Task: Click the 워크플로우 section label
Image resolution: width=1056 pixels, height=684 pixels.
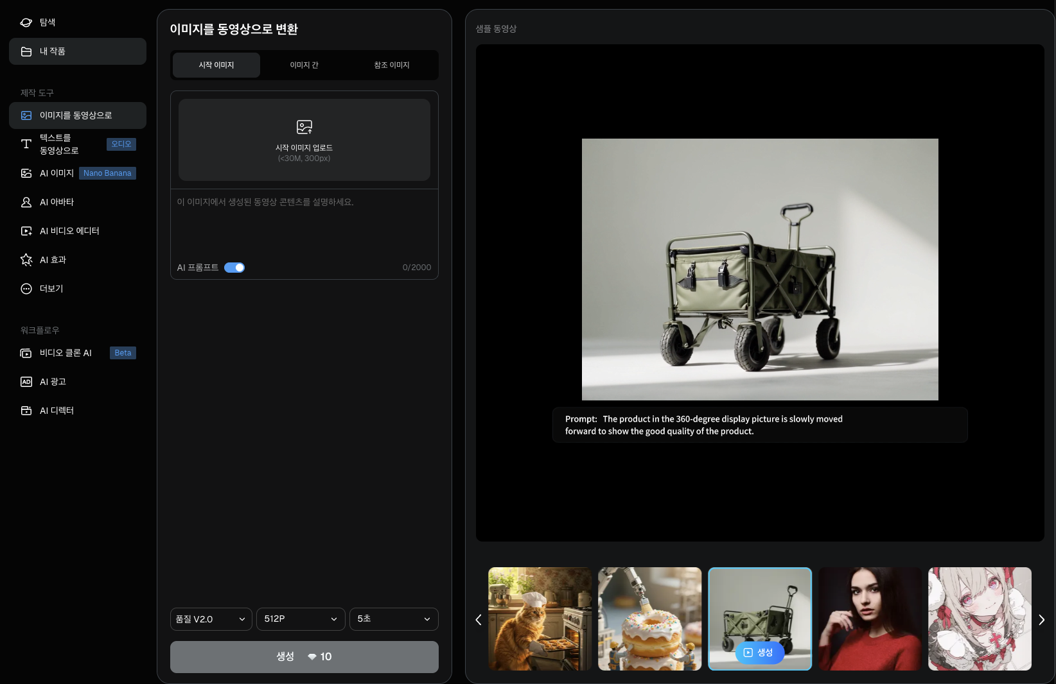Action: point(40,330)
